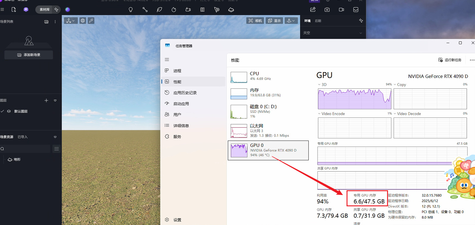Click the 显示 display button in viewport
Screen dimensions: 475x225
click(274, 20)
